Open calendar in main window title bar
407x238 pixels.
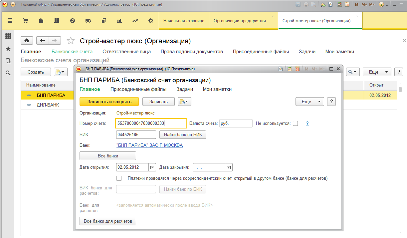(347, 5)
